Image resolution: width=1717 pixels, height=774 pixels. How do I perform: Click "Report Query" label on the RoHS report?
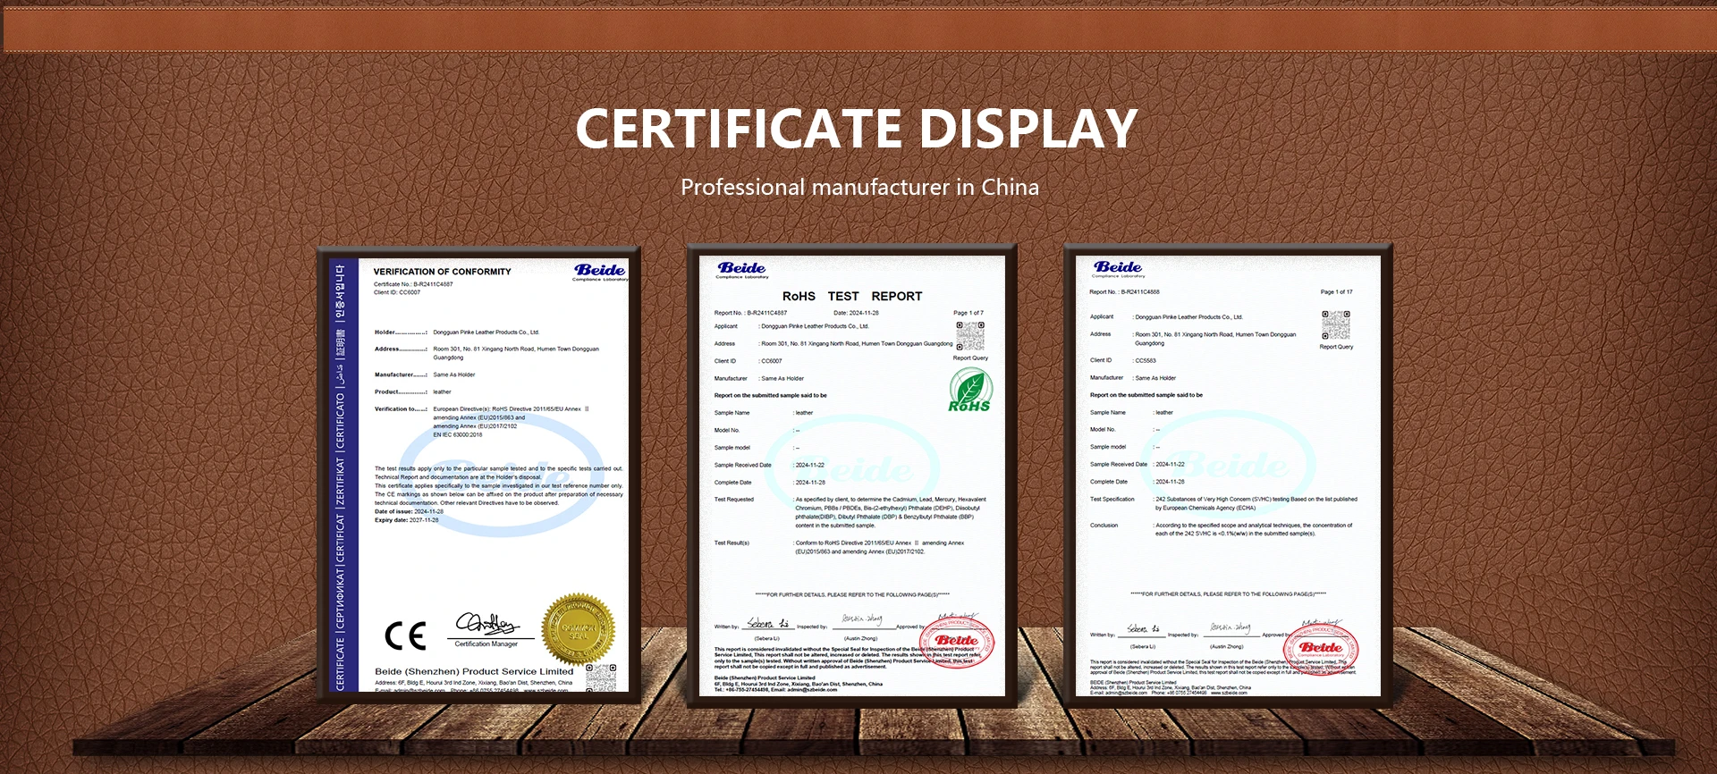pyautogui.click(x=970, y=358)
